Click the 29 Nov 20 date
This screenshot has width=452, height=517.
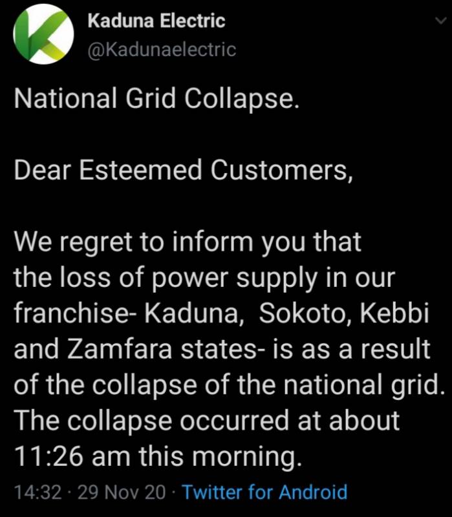pos(121,492)
